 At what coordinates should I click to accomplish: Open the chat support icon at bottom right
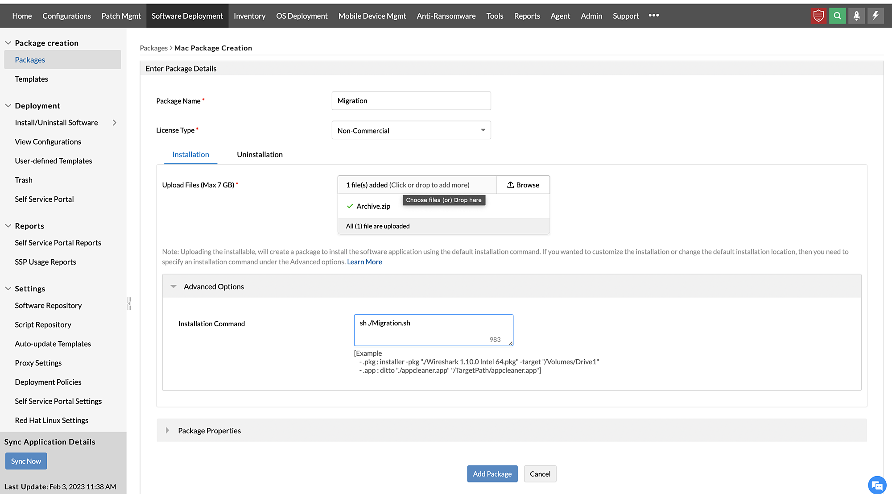coord(877,485)
